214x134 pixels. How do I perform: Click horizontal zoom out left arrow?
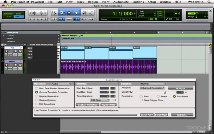click(x=30, y=13)
